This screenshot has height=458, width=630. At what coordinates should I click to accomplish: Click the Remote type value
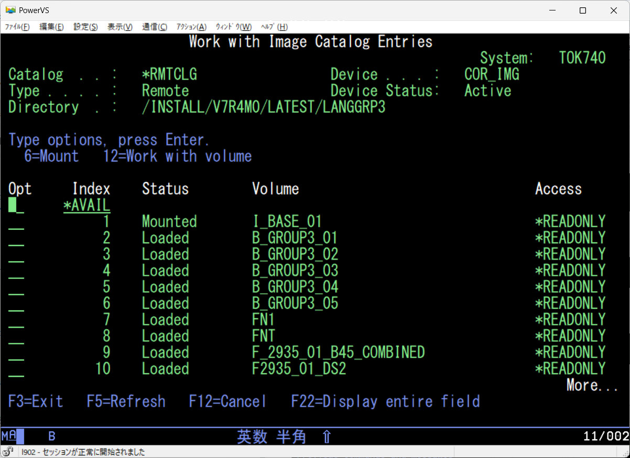coord(165,91)
